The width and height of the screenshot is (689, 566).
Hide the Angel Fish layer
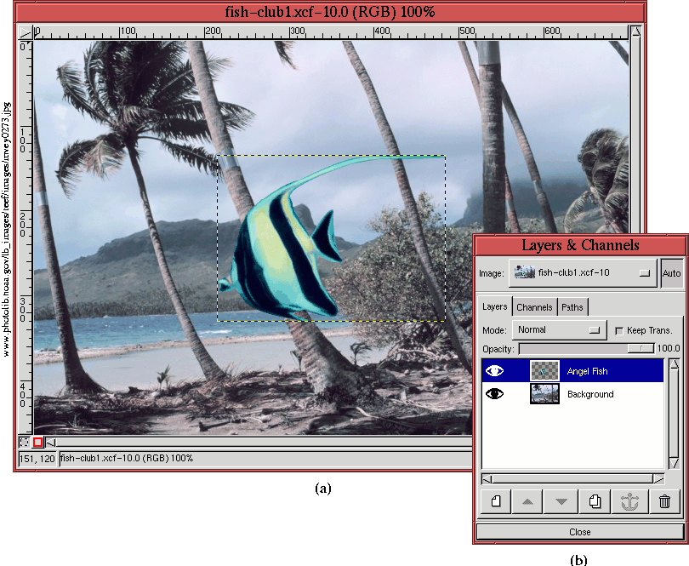click(494, 371)
